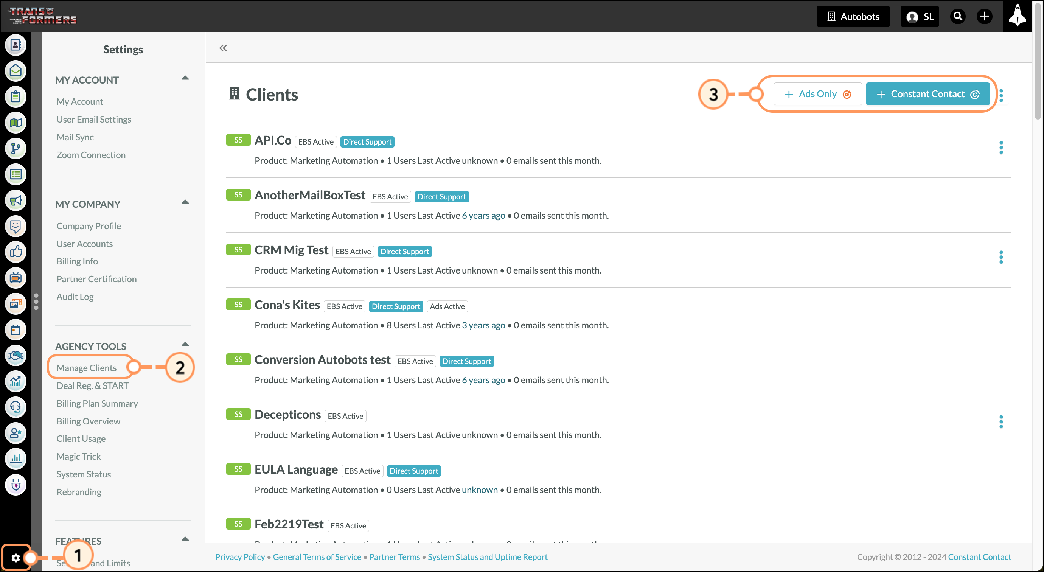Collapse the MY COMPANY section

click(185, 202)
